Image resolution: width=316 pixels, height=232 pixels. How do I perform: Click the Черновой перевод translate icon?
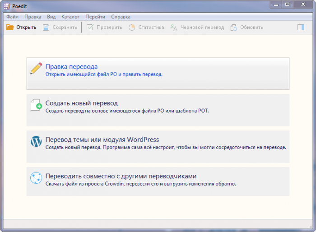[173, 27]
